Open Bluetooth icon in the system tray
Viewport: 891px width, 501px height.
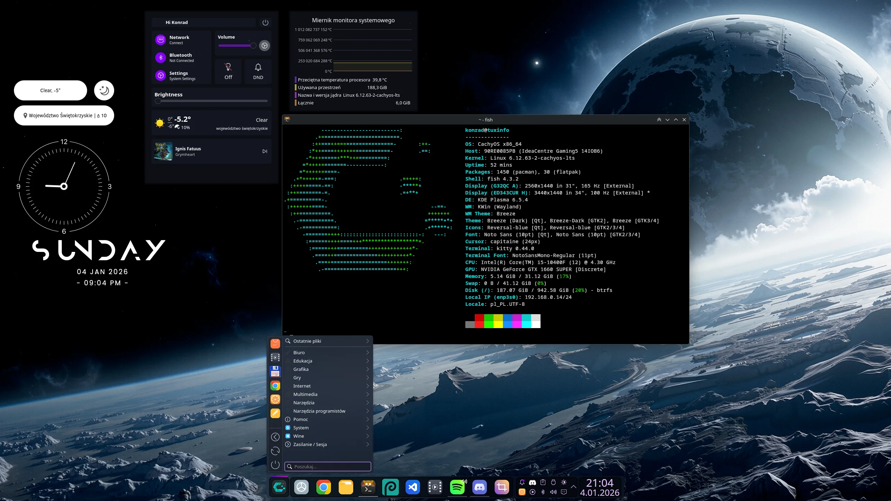[x=543, y=492]
